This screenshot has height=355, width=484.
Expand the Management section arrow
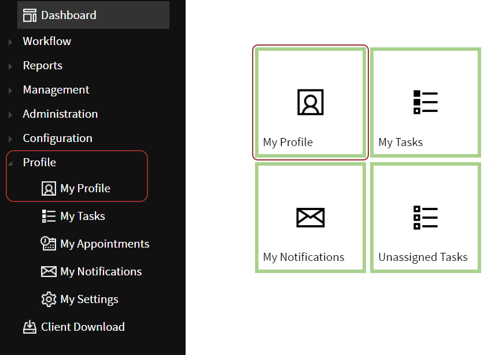click(x=10, y=91)
